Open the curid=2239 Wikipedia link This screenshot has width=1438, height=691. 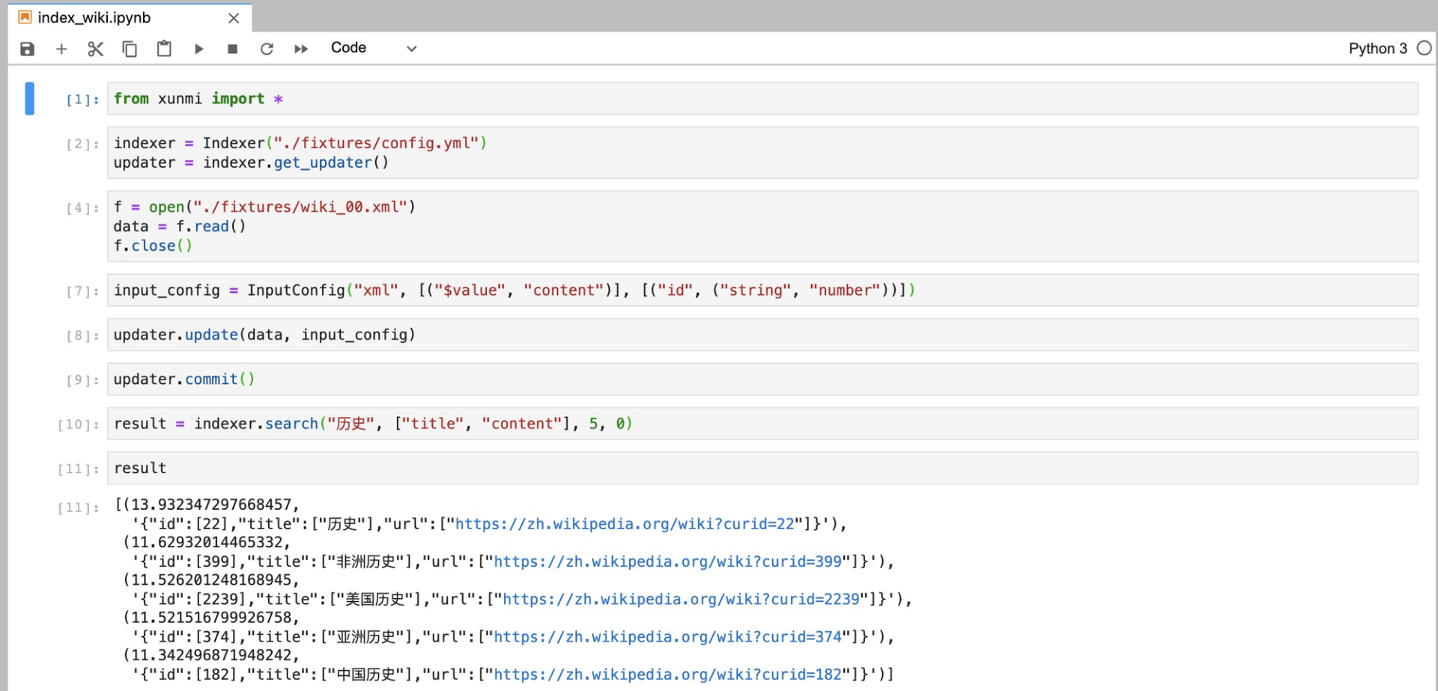pyautogui.click(x=681, y=599)
